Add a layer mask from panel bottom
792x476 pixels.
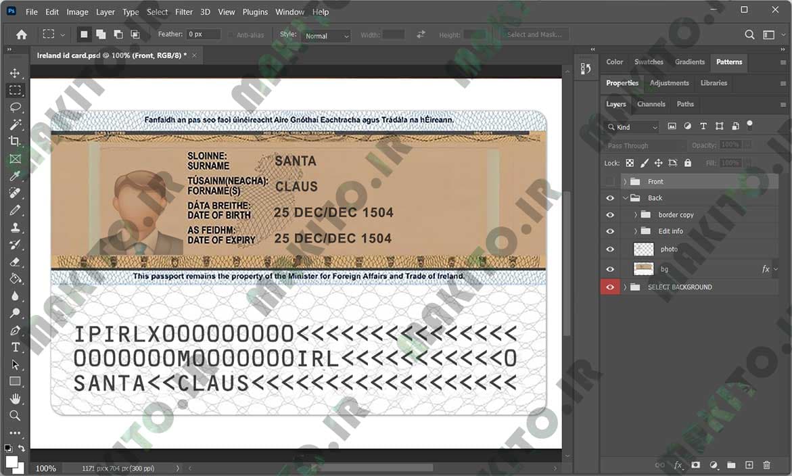click(695, 465)
